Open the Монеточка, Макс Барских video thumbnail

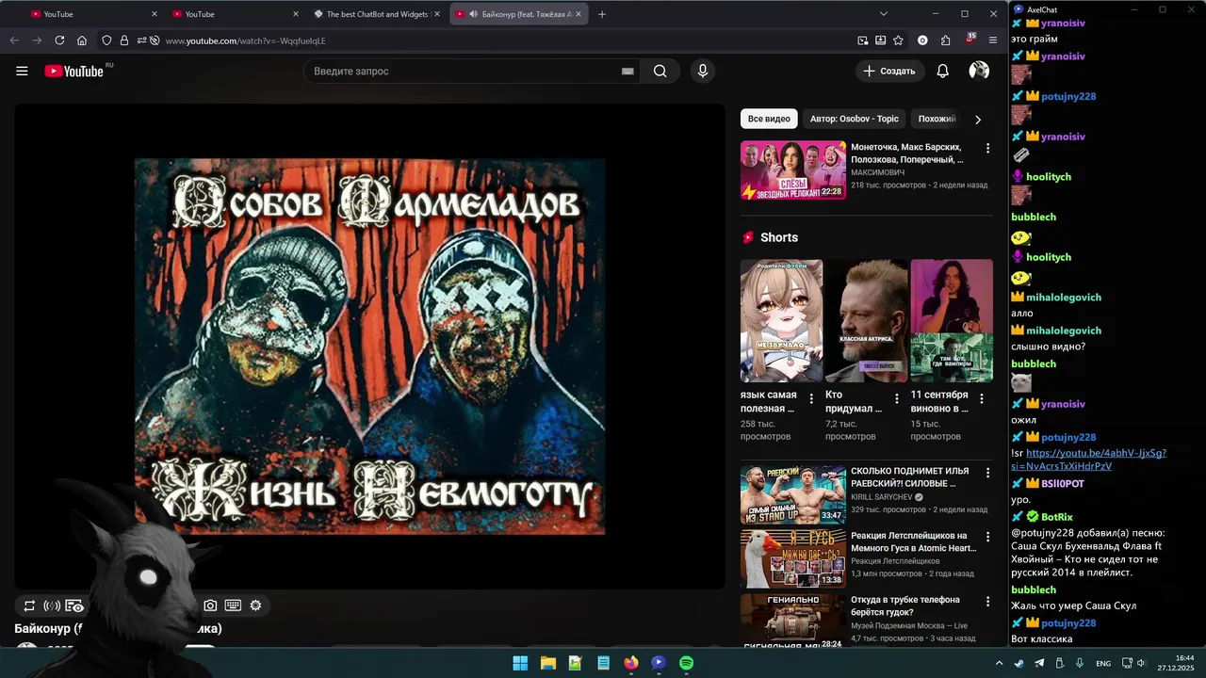(793, 170)
